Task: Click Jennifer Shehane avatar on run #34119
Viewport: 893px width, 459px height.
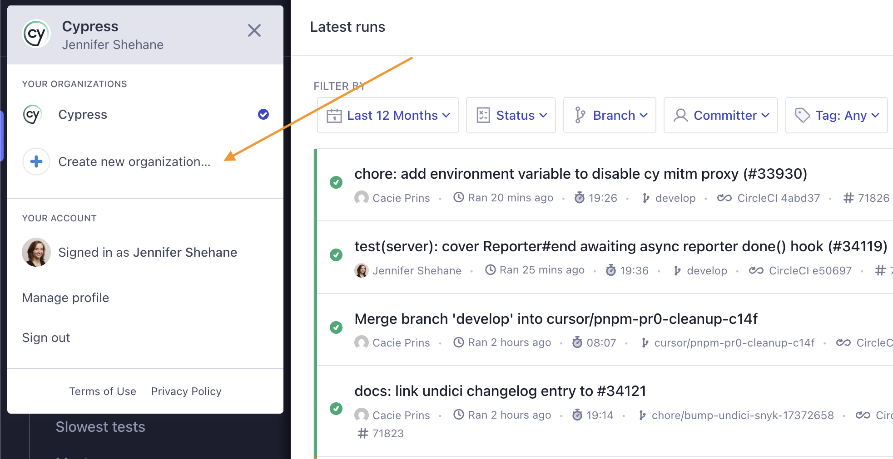Action: (x=362, y=270)
